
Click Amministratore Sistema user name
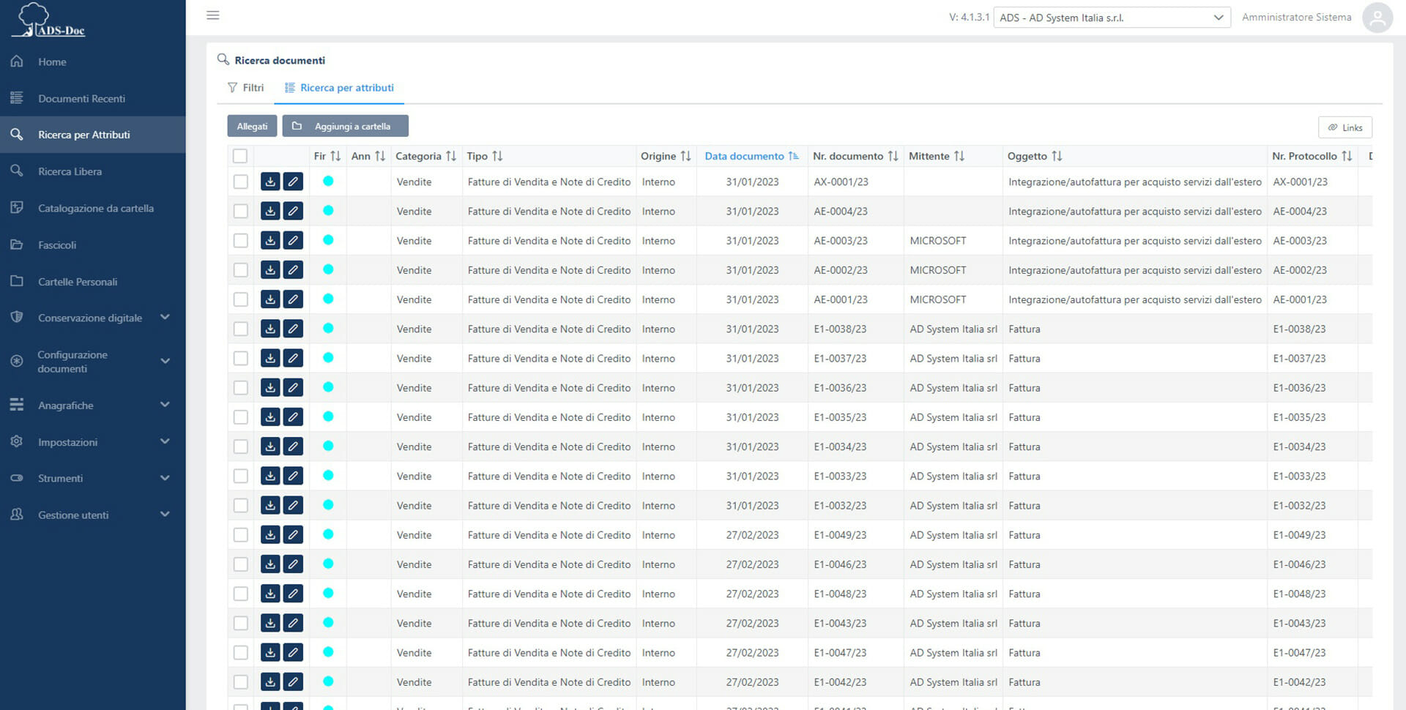click(x=1296, y=17)
